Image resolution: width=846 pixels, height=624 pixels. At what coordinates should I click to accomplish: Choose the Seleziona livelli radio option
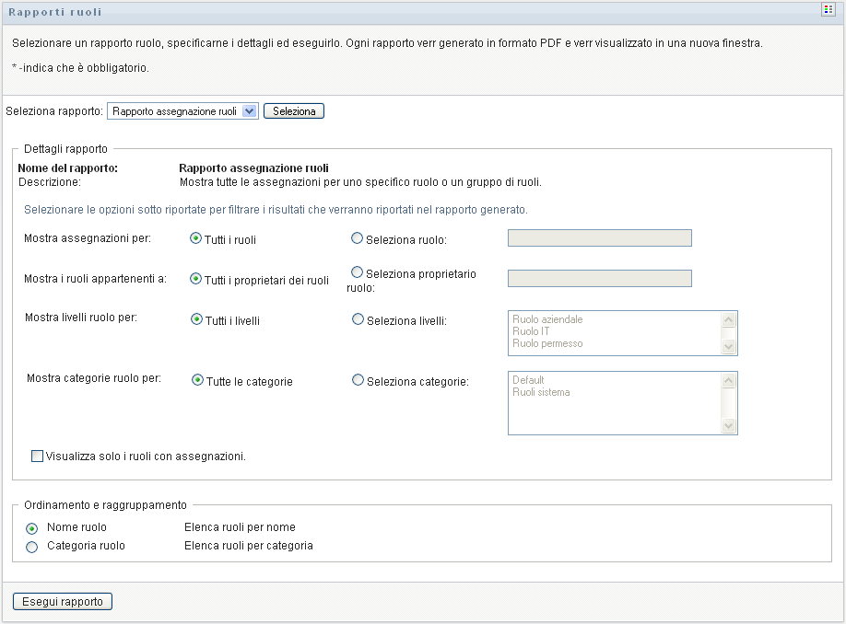point(358,319)
